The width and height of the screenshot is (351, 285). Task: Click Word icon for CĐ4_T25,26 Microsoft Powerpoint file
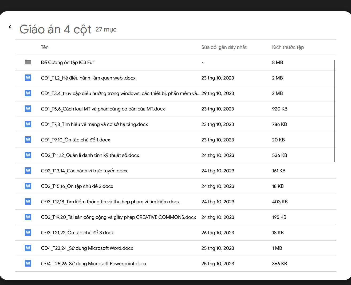tap(28, 263)
